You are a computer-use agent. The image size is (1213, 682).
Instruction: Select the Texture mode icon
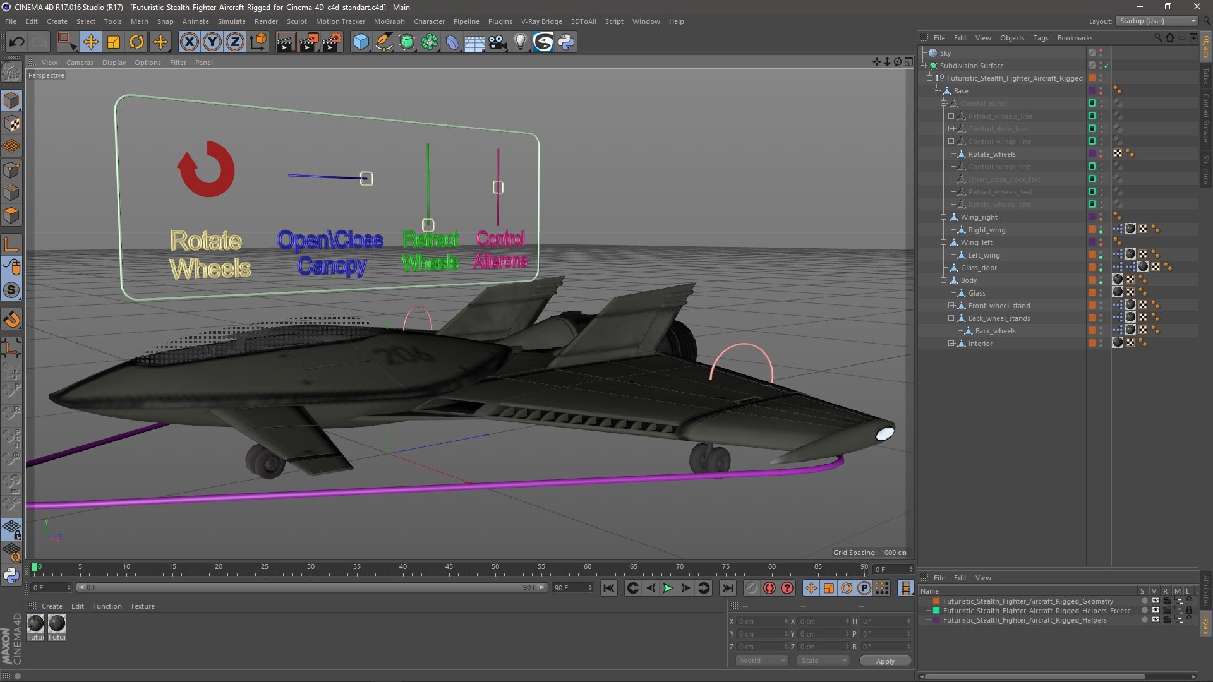[x=11, y=124]
